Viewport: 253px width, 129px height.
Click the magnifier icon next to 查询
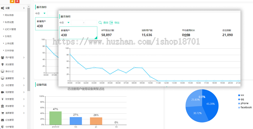[x=100, y=23]
